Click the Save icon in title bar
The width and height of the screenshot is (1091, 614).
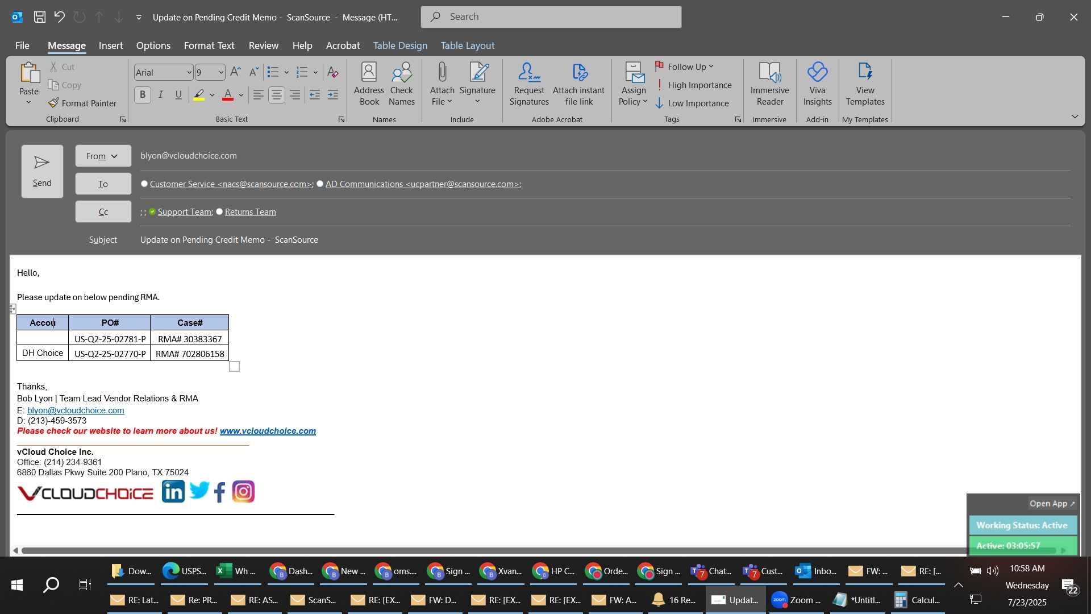point(39,17)
